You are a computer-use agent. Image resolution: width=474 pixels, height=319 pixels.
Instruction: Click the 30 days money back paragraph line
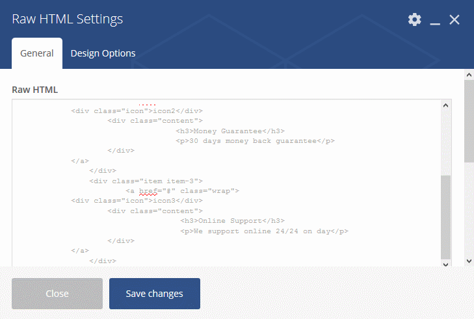[x=255, y=141]
